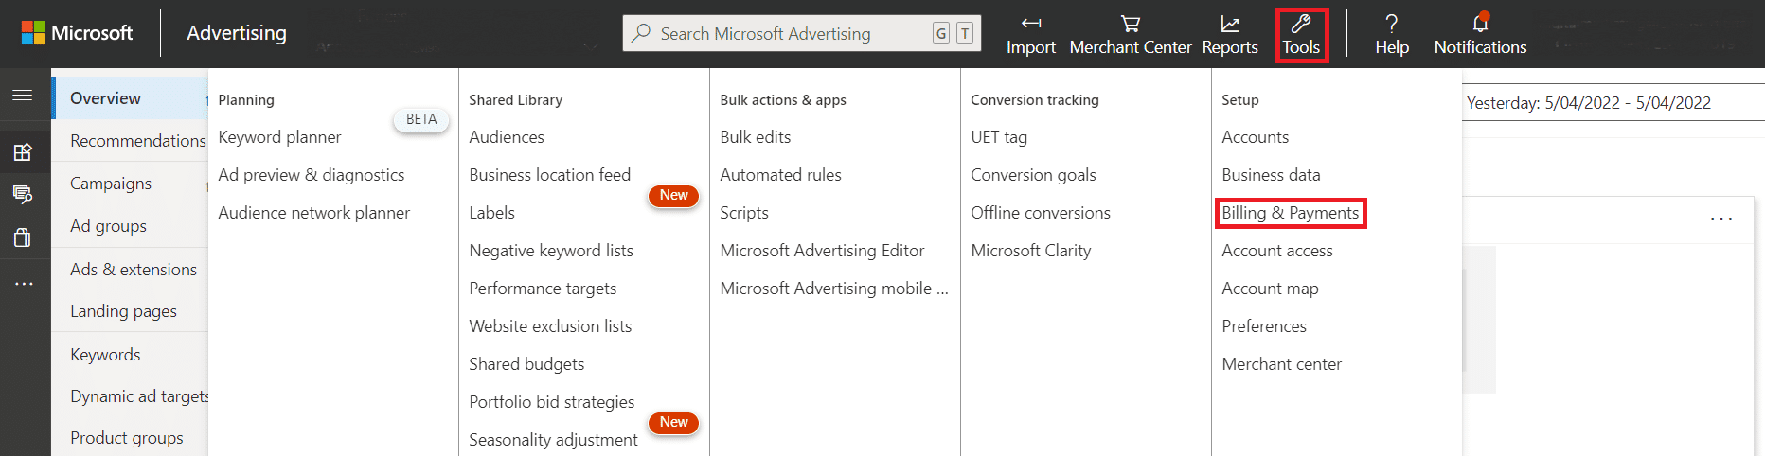Open Merchant Center cart icon
Screen dimensions: 1765x456
(1130, 24)
